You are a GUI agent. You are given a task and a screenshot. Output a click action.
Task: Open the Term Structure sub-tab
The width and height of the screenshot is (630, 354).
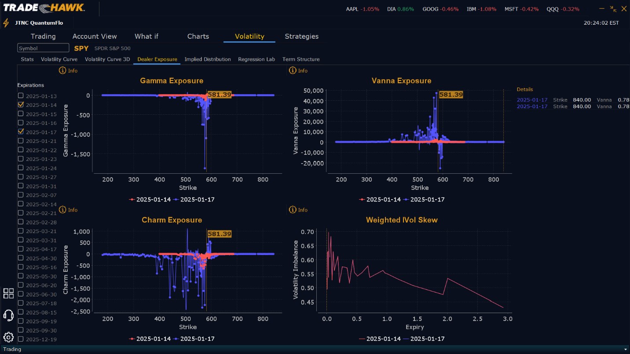[x=301, y=59]
